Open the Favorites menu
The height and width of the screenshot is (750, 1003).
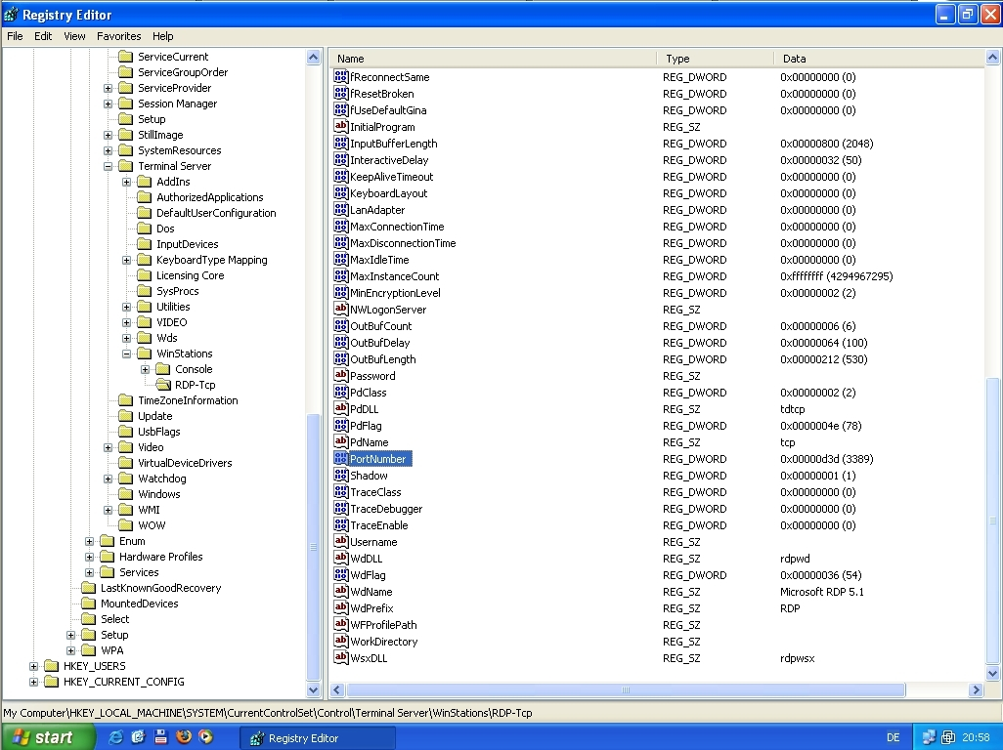(118, 36)
